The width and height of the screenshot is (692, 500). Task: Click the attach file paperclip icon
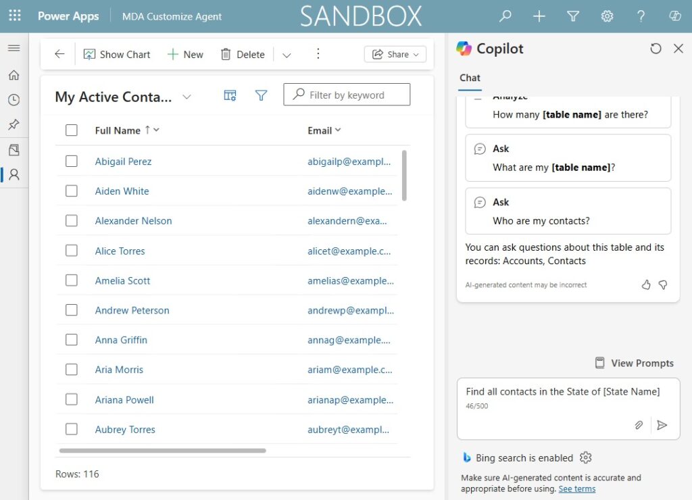pos(638,425)
